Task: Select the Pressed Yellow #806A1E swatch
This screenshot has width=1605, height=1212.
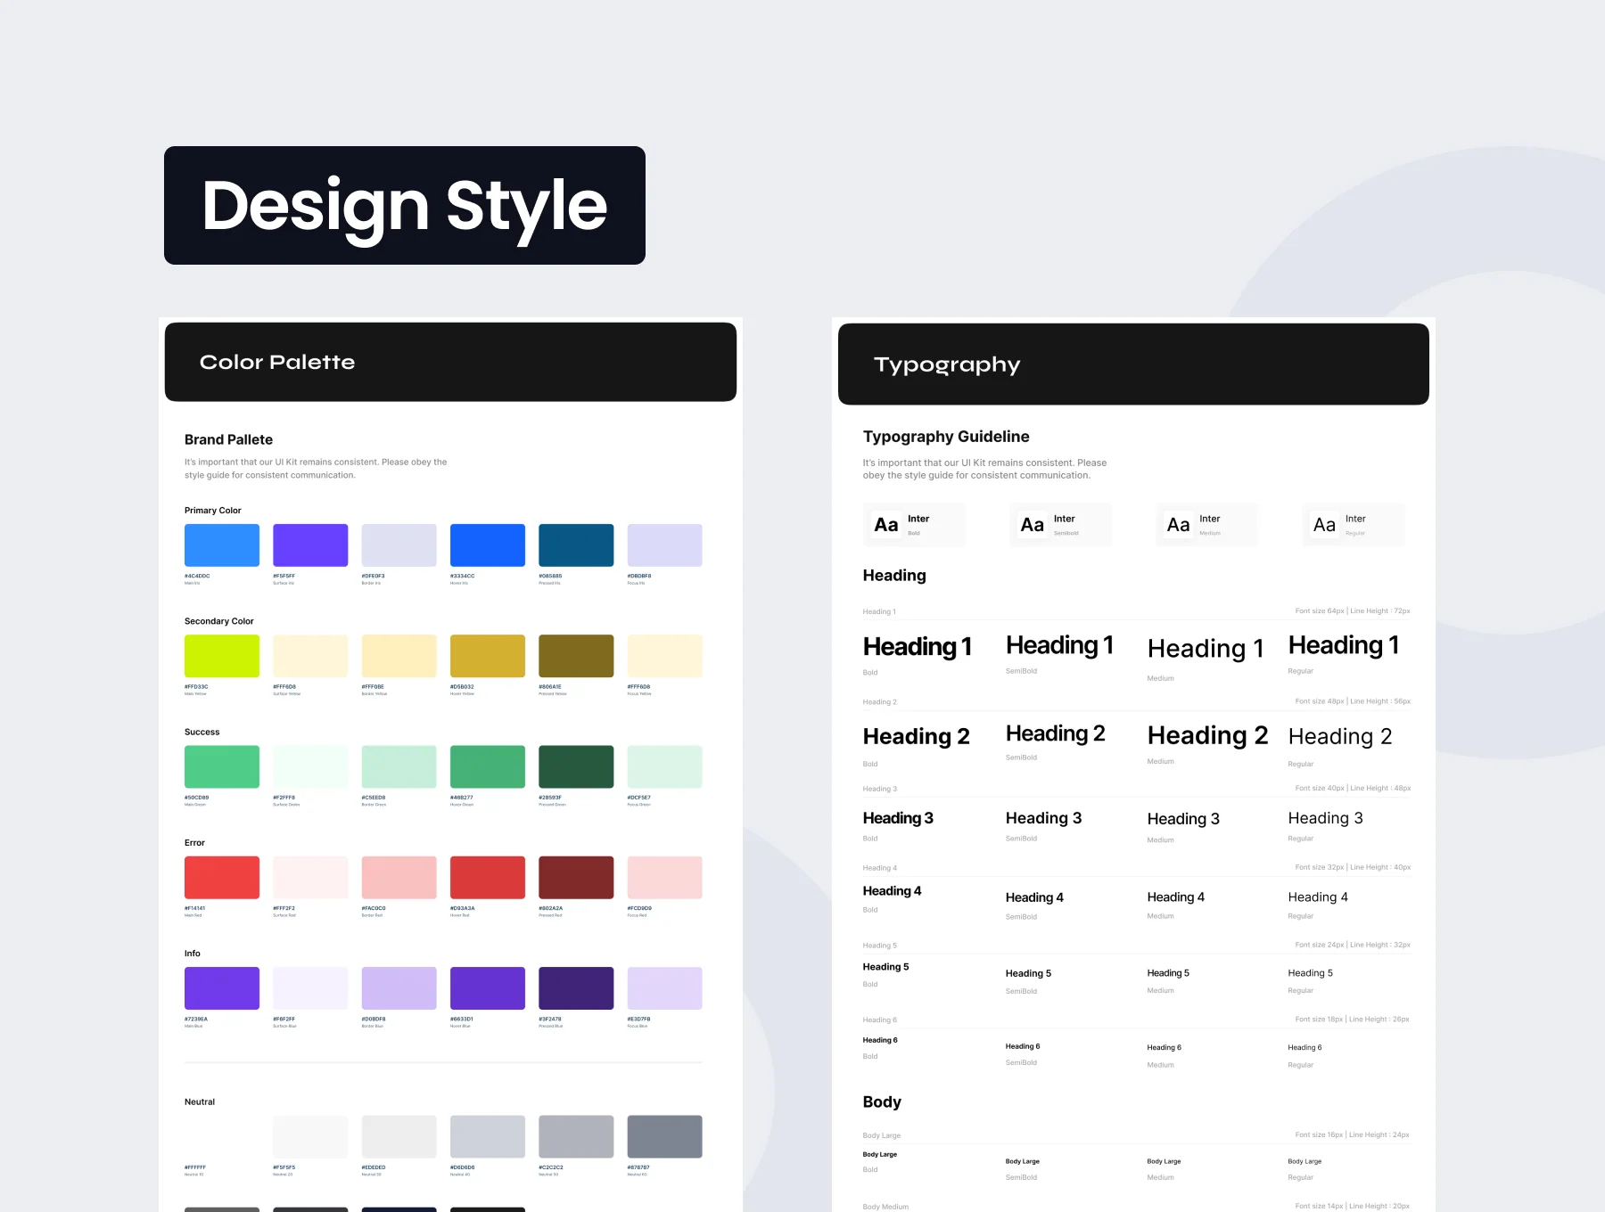Action: point(576,656)
